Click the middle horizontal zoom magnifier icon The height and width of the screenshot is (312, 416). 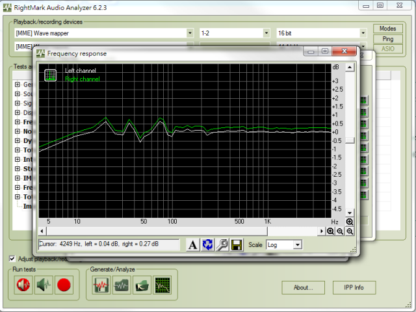coord(340,231)
